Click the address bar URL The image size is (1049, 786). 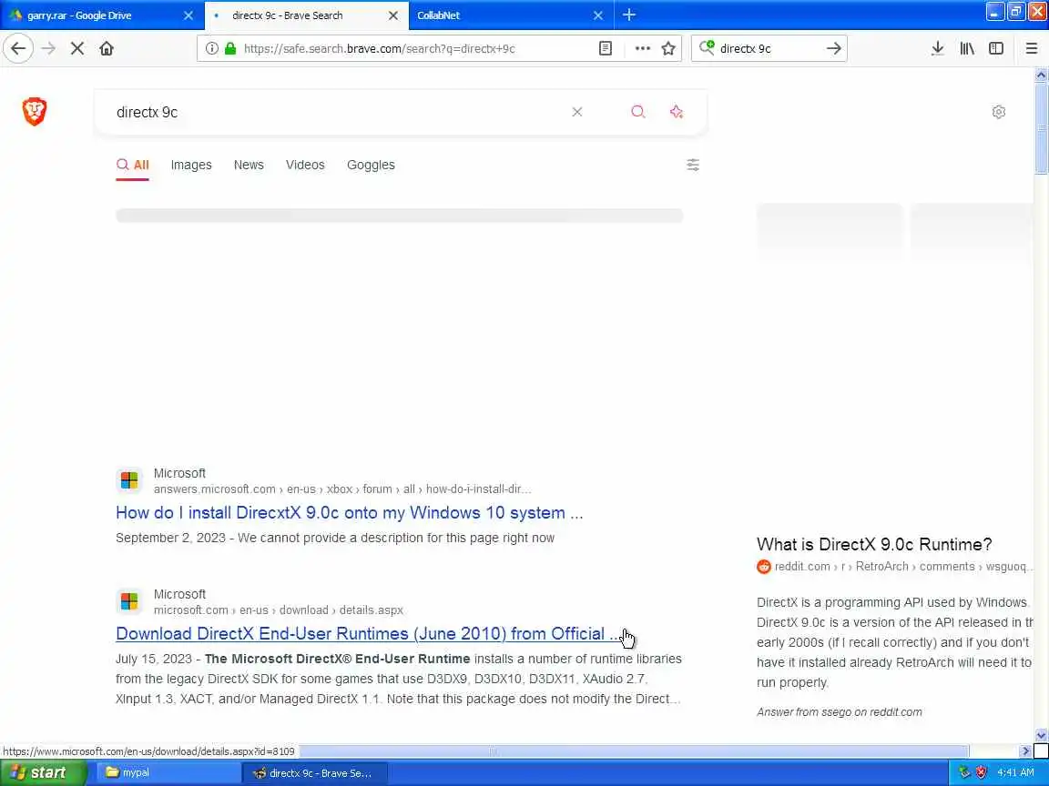click(380, 48)
